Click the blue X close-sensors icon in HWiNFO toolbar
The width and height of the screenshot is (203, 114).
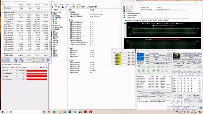(48, 60)
